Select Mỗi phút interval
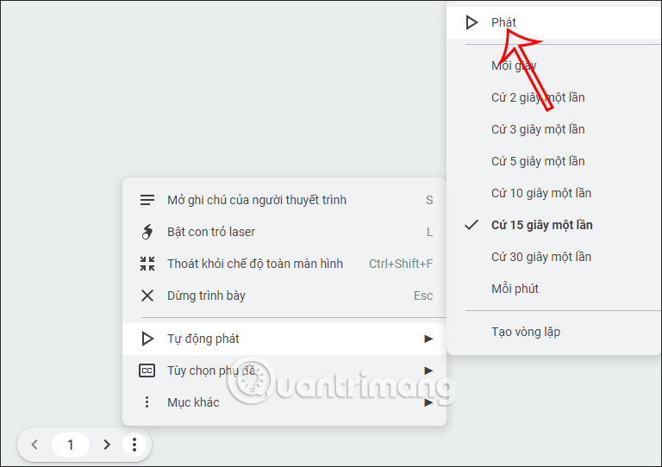Viewport: 662px width, 467px height. click(x=554, y=289)
